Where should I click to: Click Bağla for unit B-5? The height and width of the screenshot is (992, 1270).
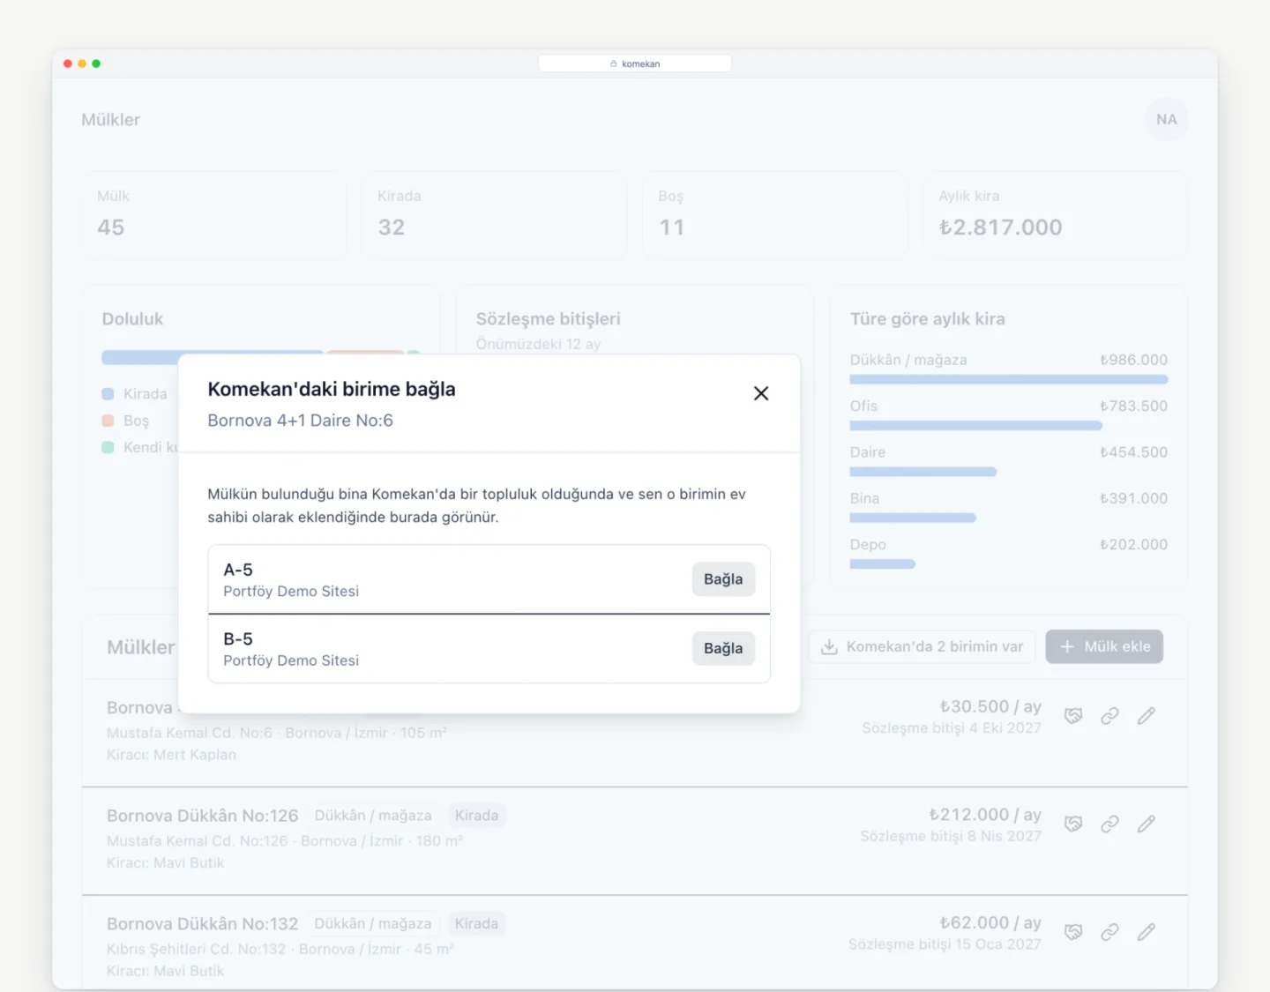click(x=723, y=648)
